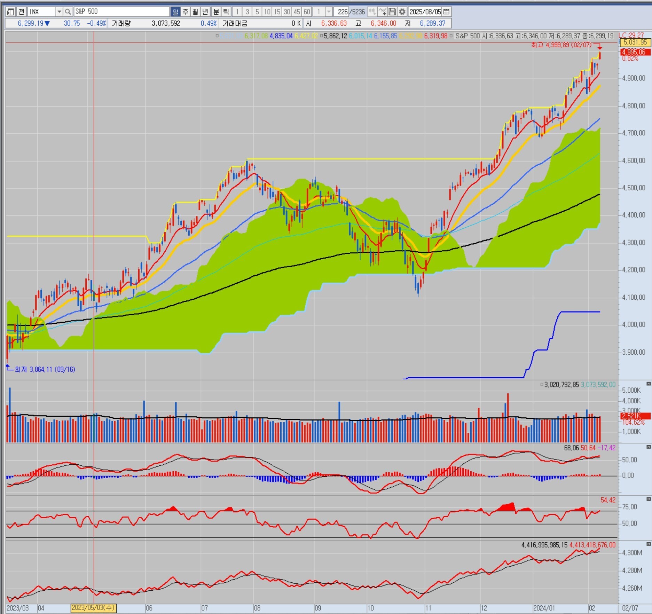The width and height of the screenshot is (652, 614).
Task: Open chart settings gear icon
Action: [x=402, y=12]
